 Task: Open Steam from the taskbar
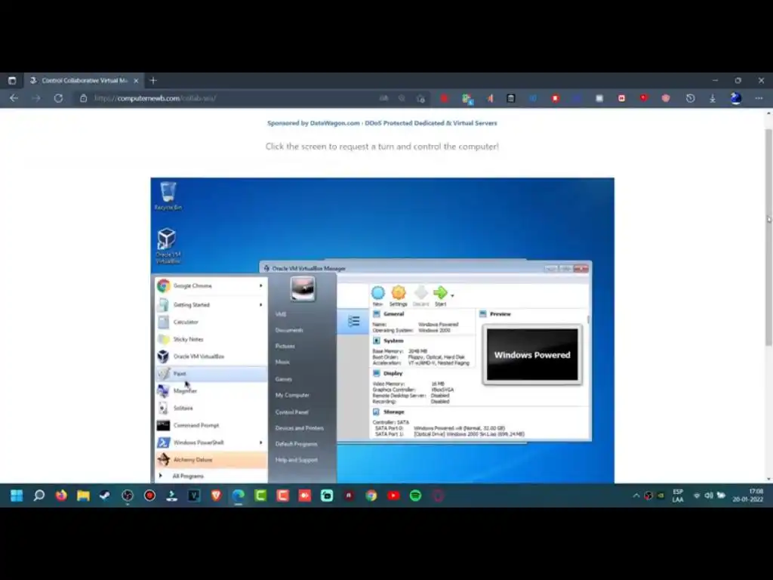(105, 495)
